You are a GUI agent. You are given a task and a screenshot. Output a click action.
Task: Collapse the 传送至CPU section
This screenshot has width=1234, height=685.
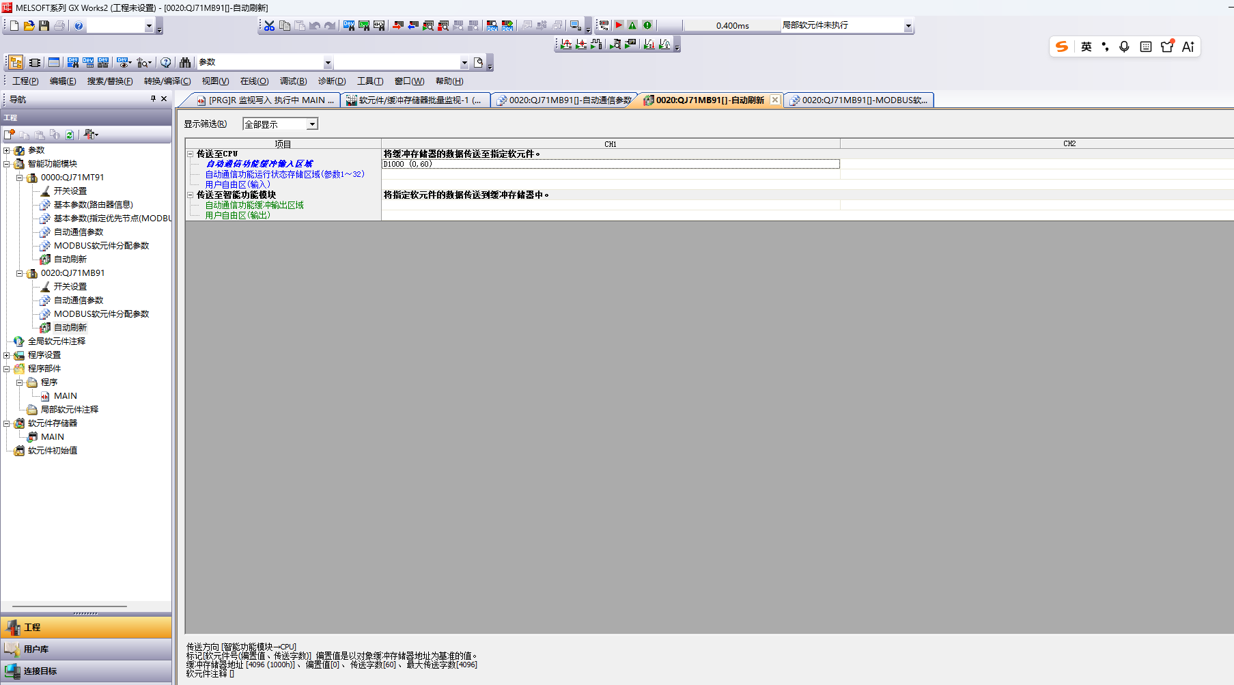tap(191, 154)
